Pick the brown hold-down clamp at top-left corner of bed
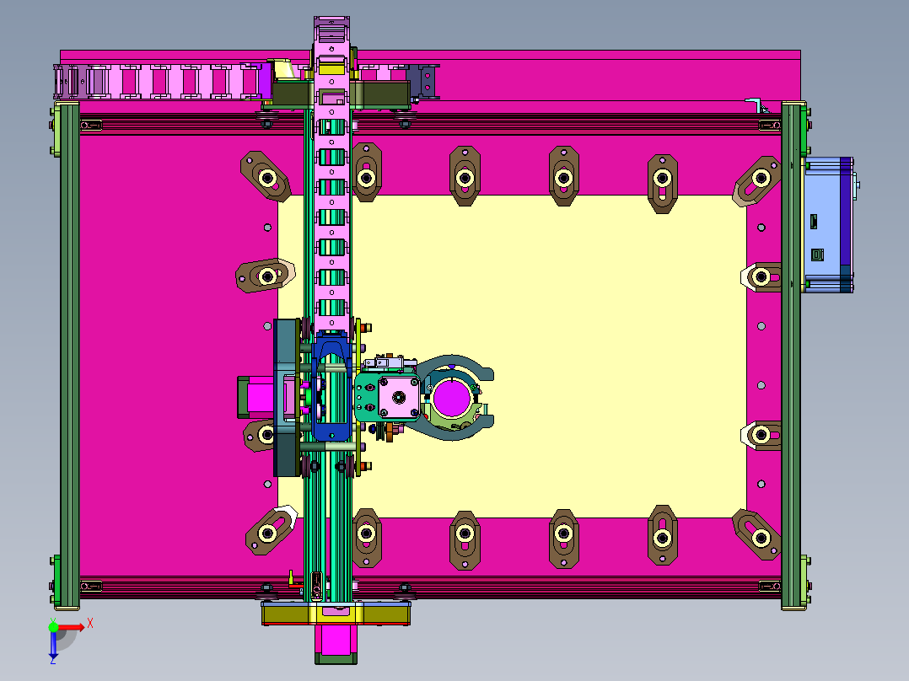Viewport: 909px width, 681px height. click(x=266, y=177)
